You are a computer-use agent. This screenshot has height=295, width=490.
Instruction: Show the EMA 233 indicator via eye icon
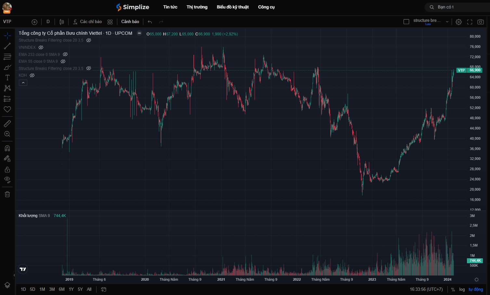(65, 55)
